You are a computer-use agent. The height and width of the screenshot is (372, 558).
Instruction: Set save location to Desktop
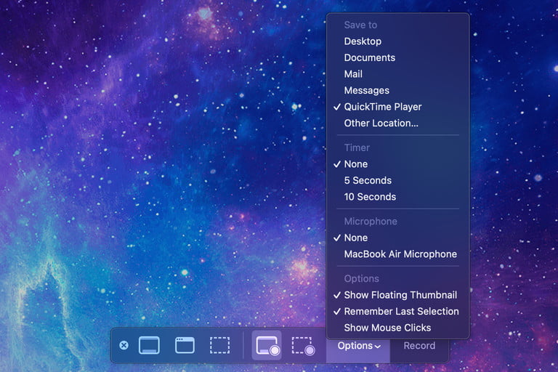click(x=363, y=41)
